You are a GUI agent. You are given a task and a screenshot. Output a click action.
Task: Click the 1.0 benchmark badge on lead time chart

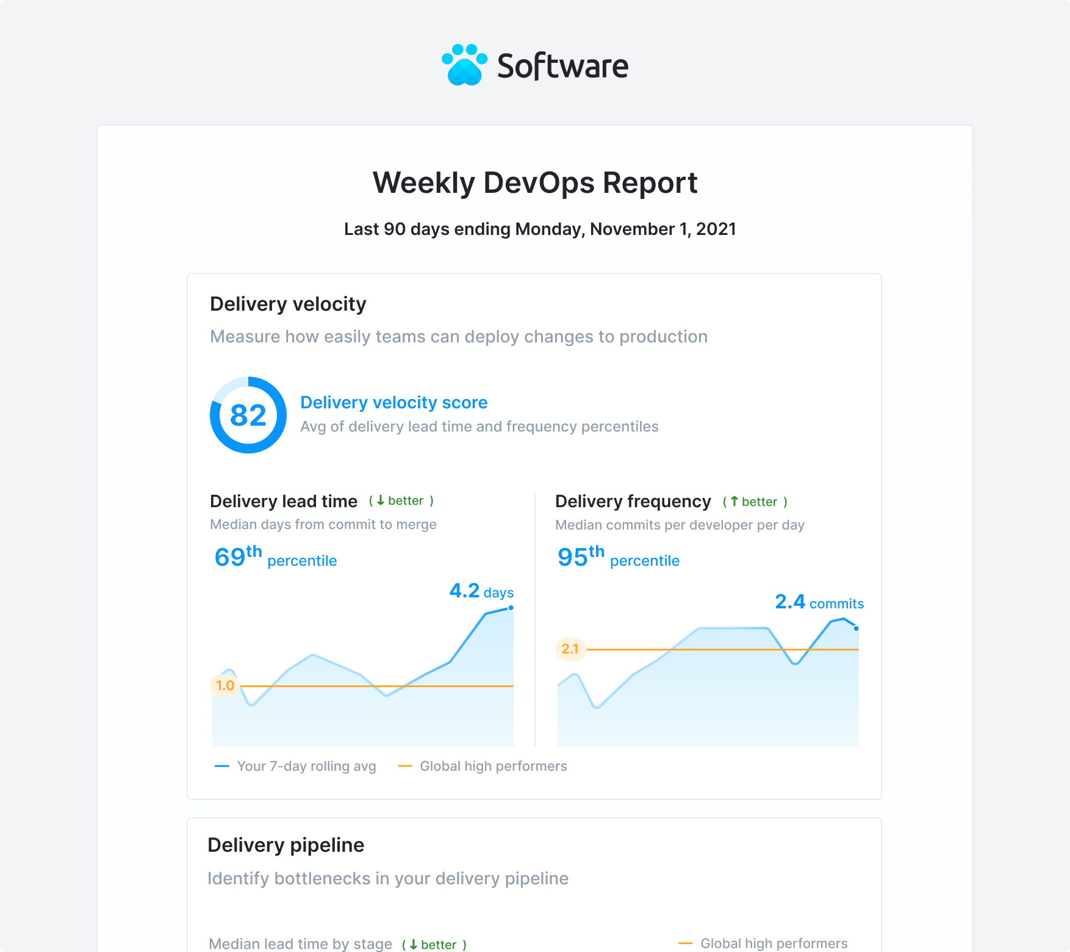point(224,685)
